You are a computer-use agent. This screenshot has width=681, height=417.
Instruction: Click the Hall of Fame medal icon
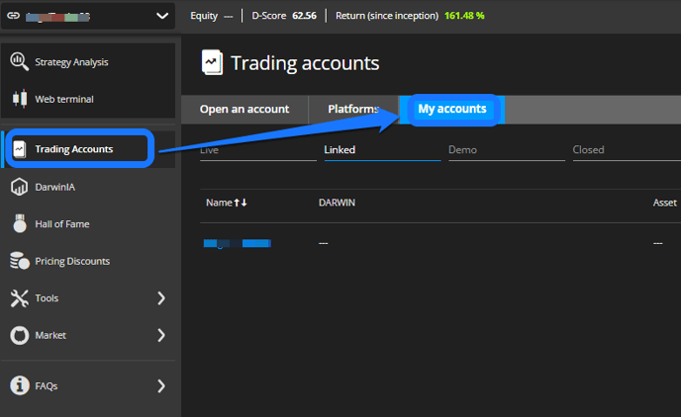click(20, 223)
